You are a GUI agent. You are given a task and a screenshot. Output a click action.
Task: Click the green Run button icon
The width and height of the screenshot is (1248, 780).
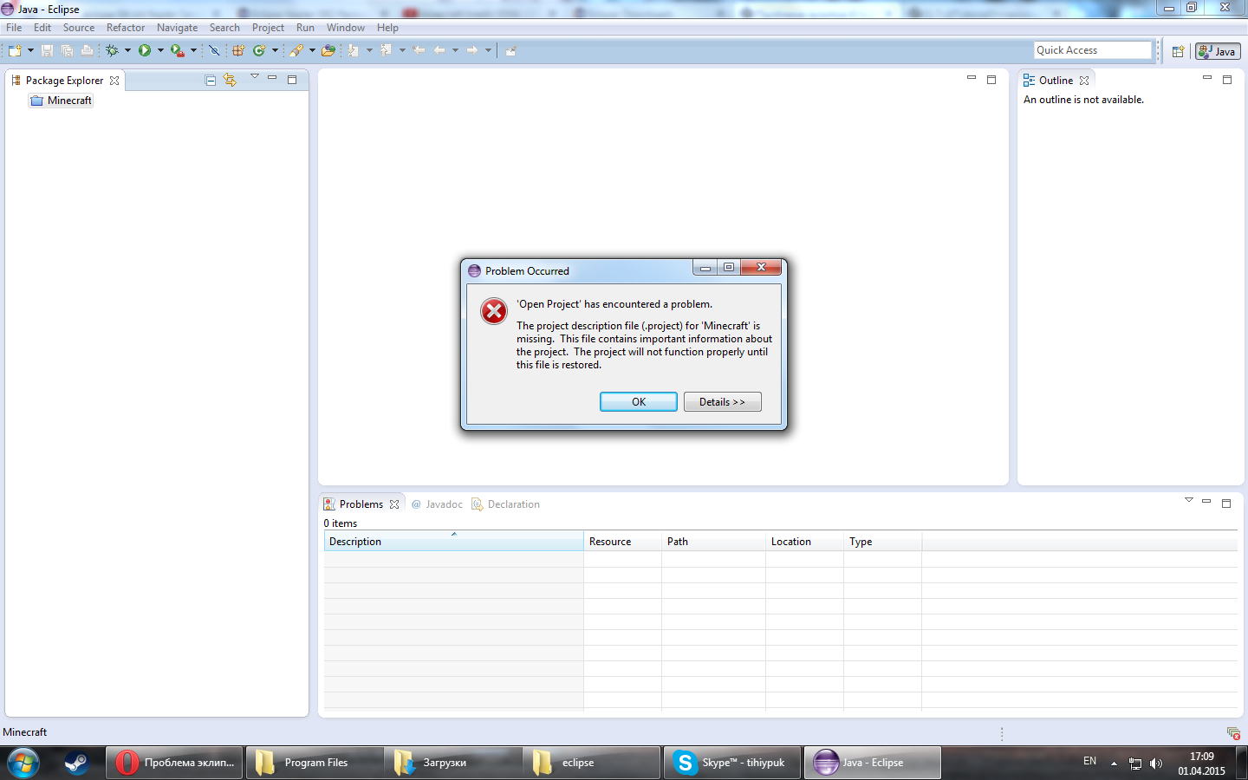pos(145,51)
